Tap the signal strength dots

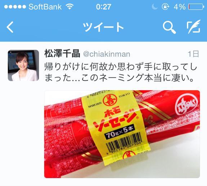(x=15, y=7)
